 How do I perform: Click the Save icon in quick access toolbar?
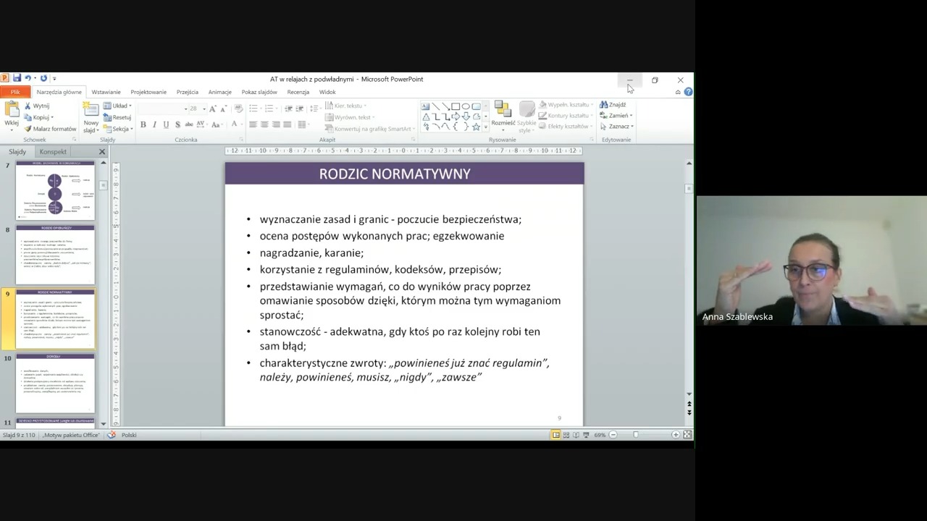point(16,78)
